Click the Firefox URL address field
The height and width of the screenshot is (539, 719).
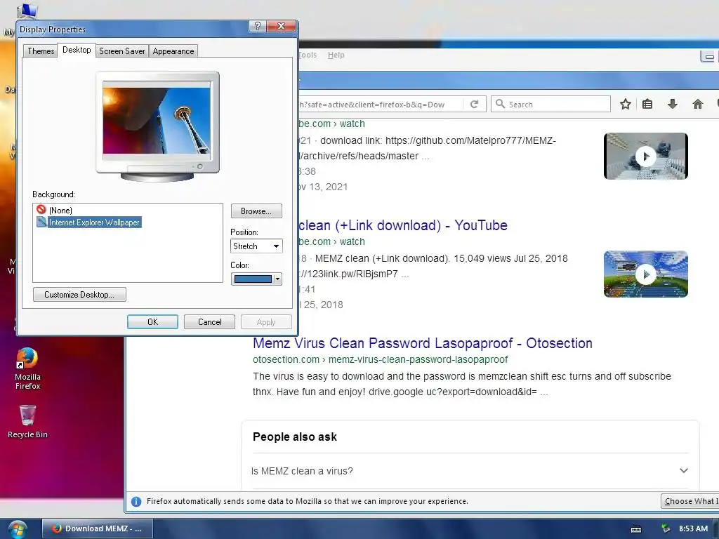380,104
